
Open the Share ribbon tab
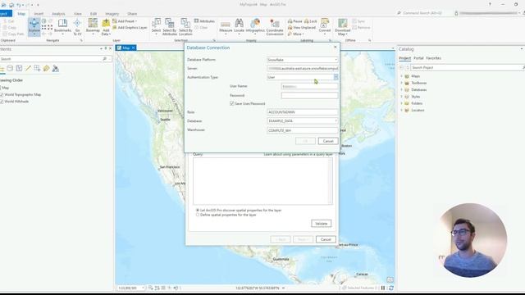coord(132,14)
